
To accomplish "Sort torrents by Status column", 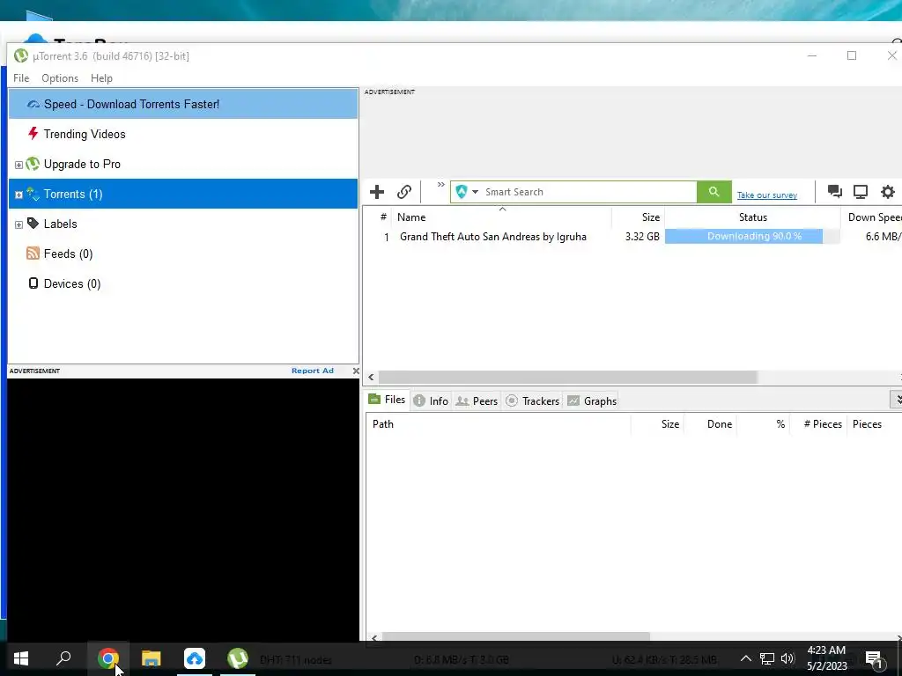I will tap(752, 217).
